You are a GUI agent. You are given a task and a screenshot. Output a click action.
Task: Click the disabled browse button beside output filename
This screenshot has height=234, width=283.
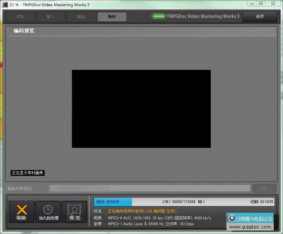coord(264,188)
